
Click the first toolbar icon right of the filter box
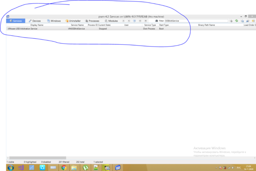point(231,21)
